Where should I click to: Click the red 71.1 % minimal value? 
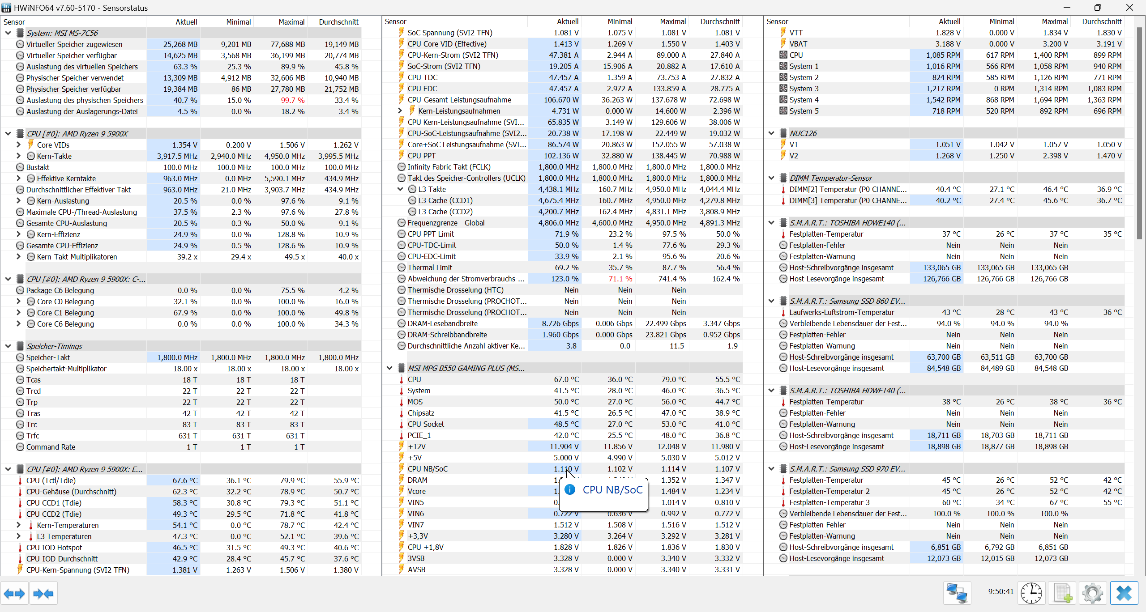(x=620, y=279)
